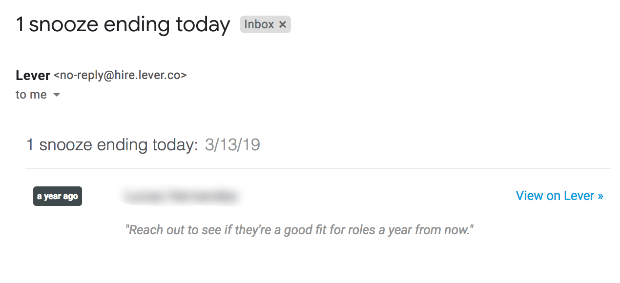Screen dimensions: 620x283
Task: Click the no-reply@hire.lever.co sender address
Action: (x=120, y=76)
